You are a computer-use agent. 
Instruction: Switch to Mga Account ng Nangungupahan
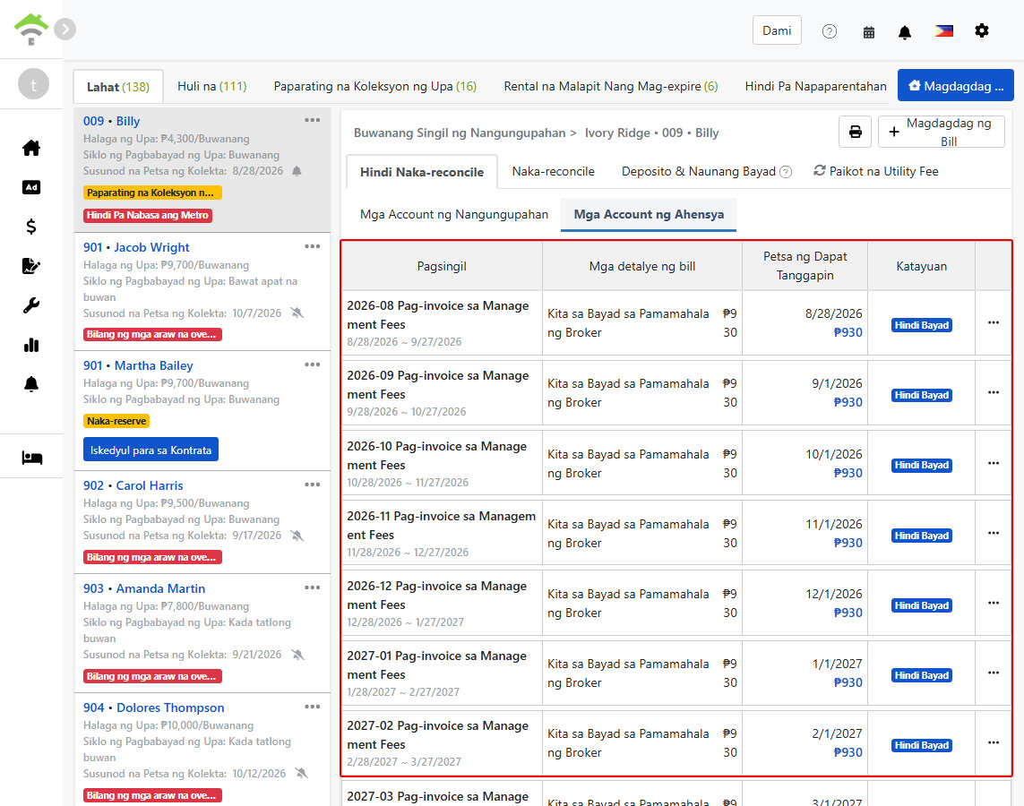[454, 215]
